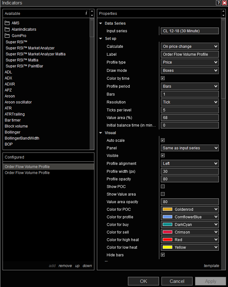
Task: Select the BOP indicator
Action: (x=9, y=144)
